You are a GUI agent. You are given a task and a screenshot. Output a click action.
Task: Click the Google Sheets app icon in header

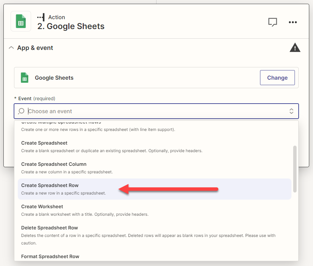click(21, 21)
